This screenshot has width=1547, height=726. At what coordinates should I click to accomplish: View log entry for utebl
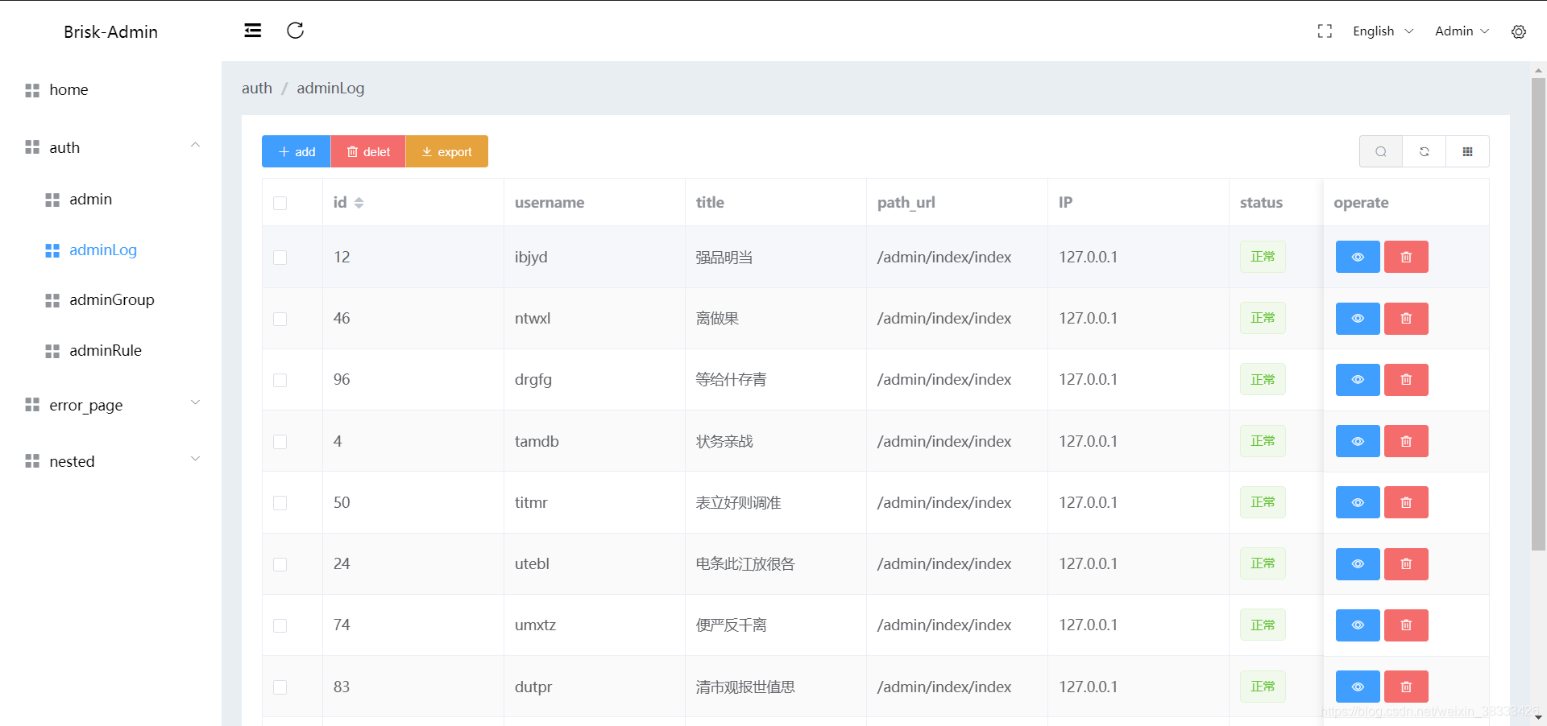[1358, 564]
